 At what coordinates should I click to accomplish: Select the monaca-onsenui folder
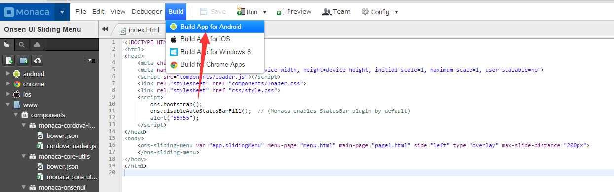[62, 187]
